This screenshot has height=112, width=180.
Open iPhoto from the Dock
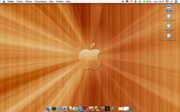coord(91,109)
